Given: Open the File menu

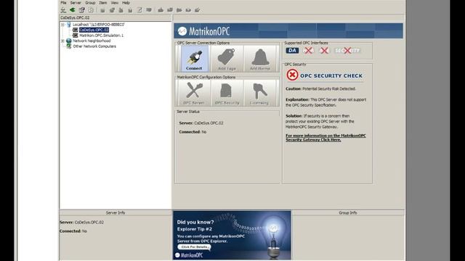Looking at the screenshot, I should click(x=63, y=3).
